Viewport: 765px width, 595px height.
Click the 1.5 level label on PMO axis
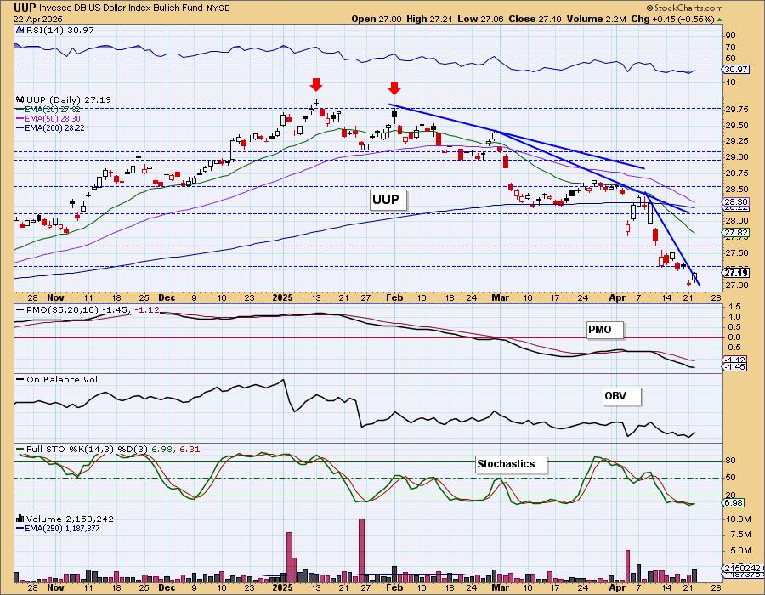734,307
